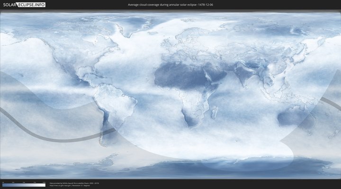Click the neo.sci.gsfc.nasa.gov URL text
The height and width of the screenshot is (189, 341).
pos(61,186)
